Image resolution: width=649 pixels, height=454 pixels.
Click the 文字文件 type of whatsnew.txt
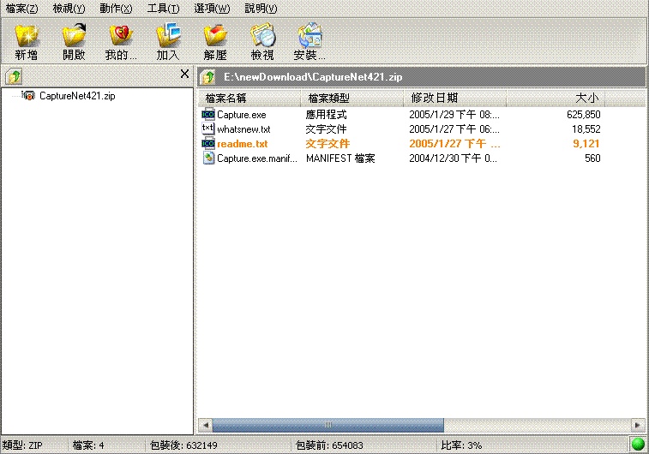coord(326,129)
